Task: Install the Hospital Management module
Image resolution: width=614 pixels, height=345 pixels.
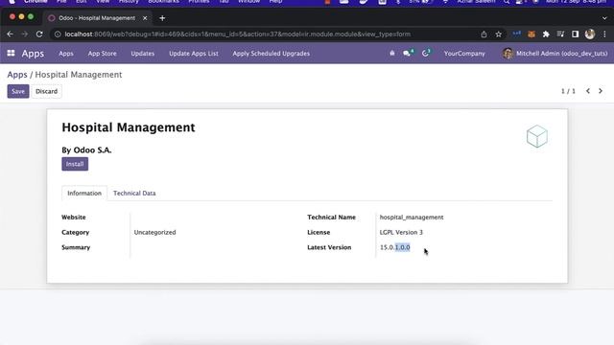Action: click(x=75, y=164)
